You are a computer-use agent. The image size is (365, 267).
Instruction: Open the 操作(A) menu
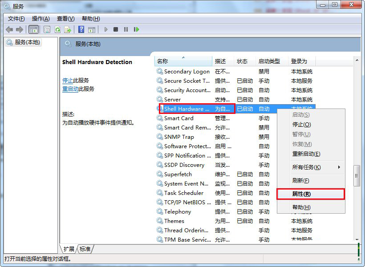pos(41,18)
